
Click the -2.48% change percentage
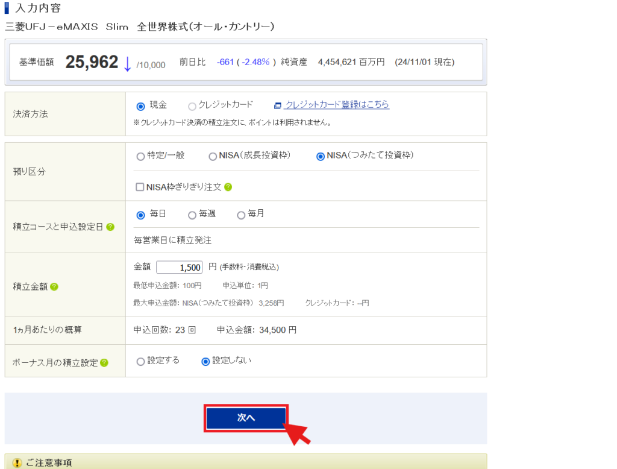pyautogui.click(x=255, y=62)
